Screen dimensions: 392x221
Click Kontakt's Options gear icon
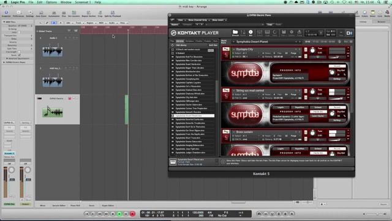tap(292, 33)
